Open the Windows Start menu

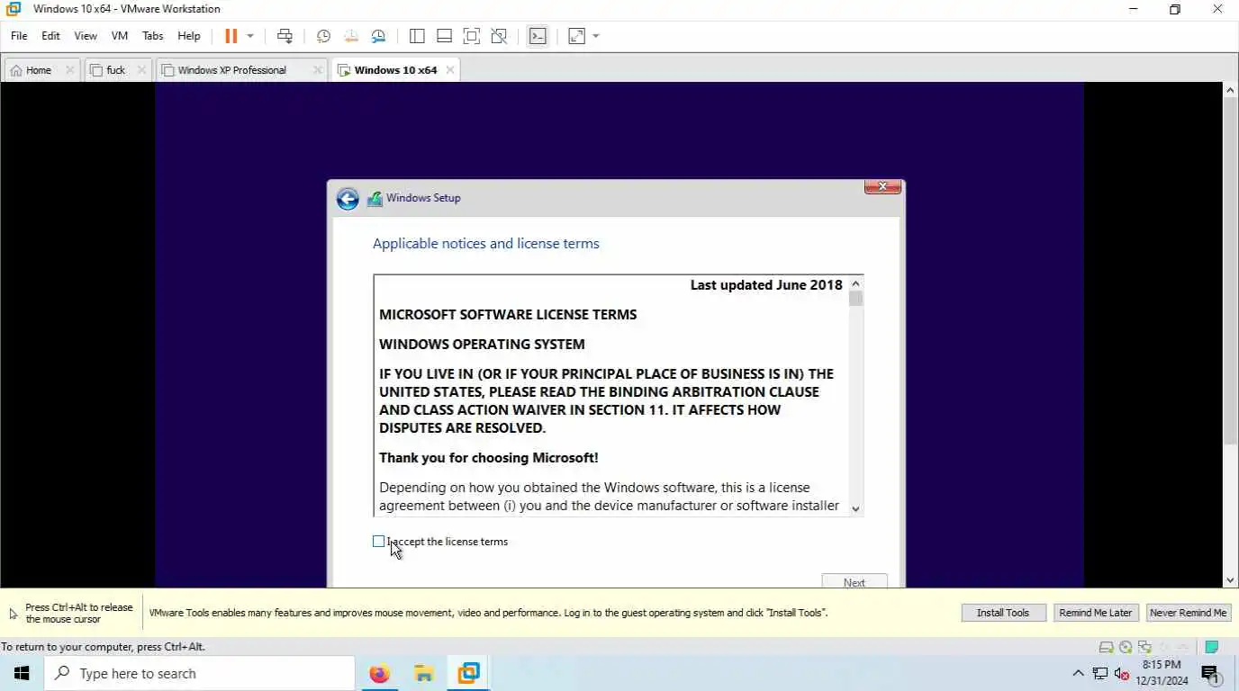click(22, 673)
